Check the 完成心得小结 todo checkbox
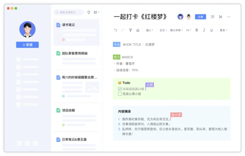 coord(120,94)
